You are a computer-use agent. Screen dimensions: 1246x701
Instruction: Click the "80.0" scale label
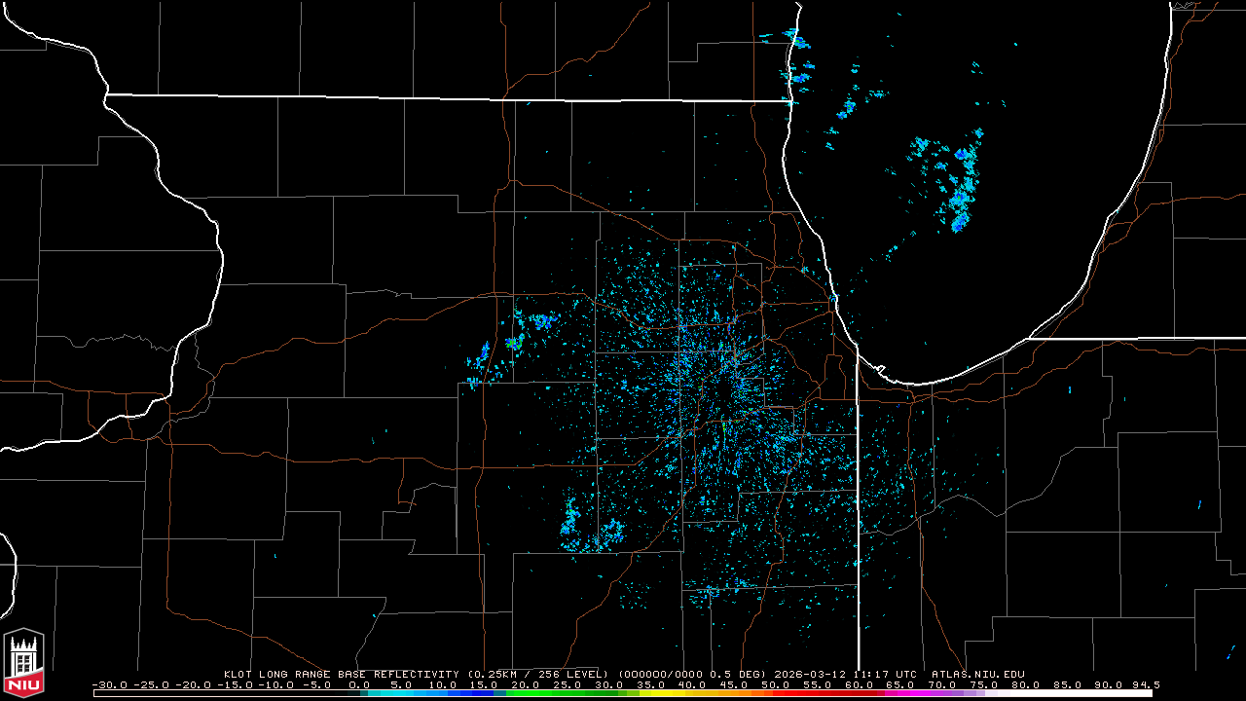[1027, 684]
